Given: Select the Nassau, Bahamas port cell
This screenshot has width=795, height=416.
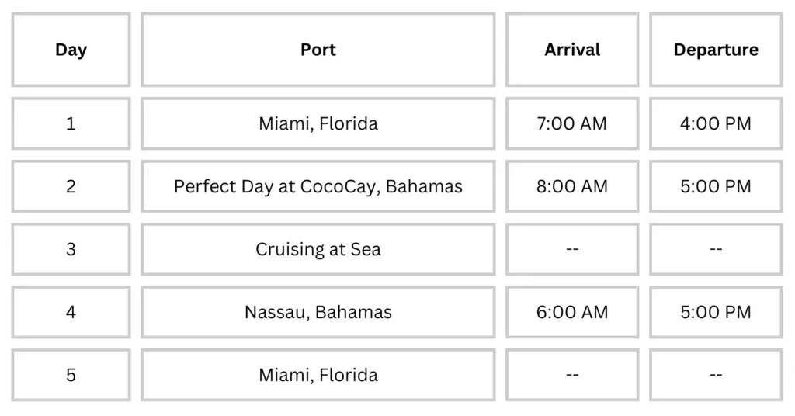Looking at the screenshot, I should (318, 312).
